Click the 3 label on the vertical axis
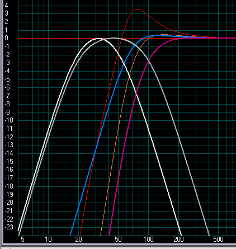The image size is (236, 249). 7,13
